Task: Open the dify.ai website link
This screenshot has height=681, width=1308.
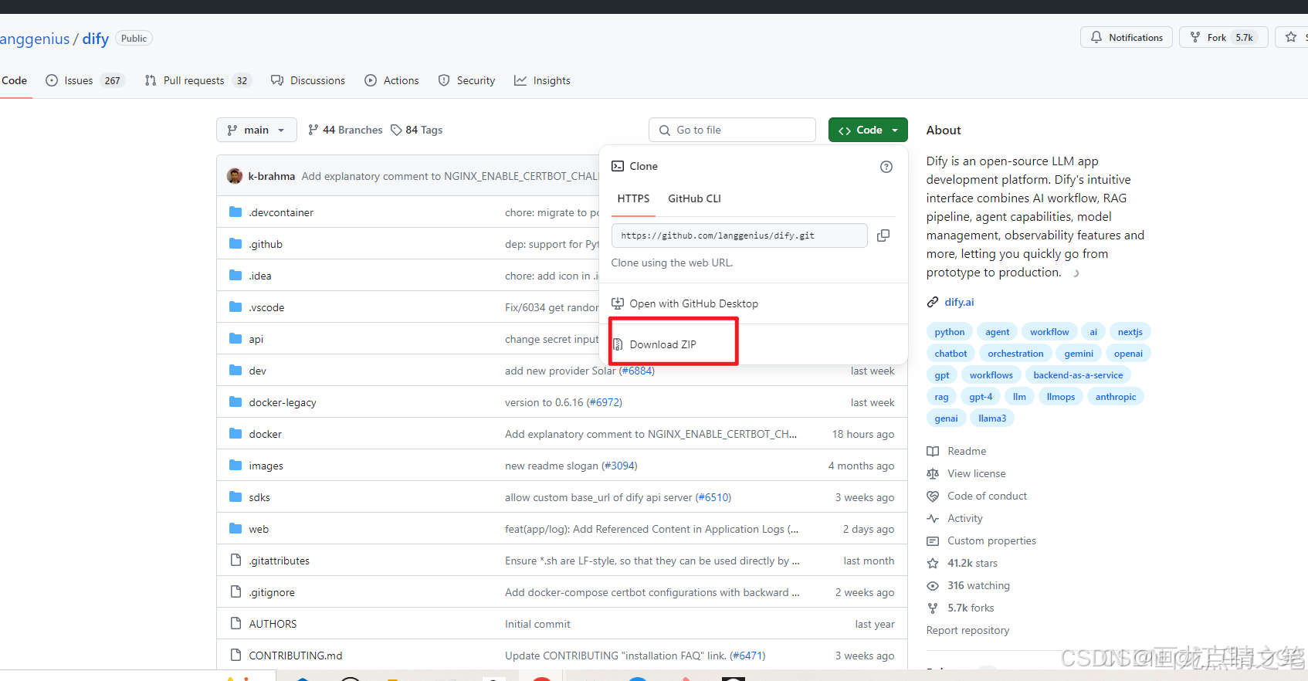Action: [x=959, y=302]
